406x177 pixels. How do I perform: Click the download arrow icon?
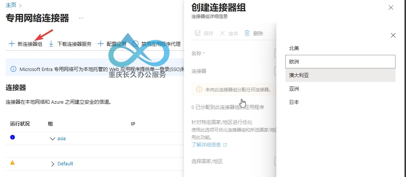click(51, 44)
